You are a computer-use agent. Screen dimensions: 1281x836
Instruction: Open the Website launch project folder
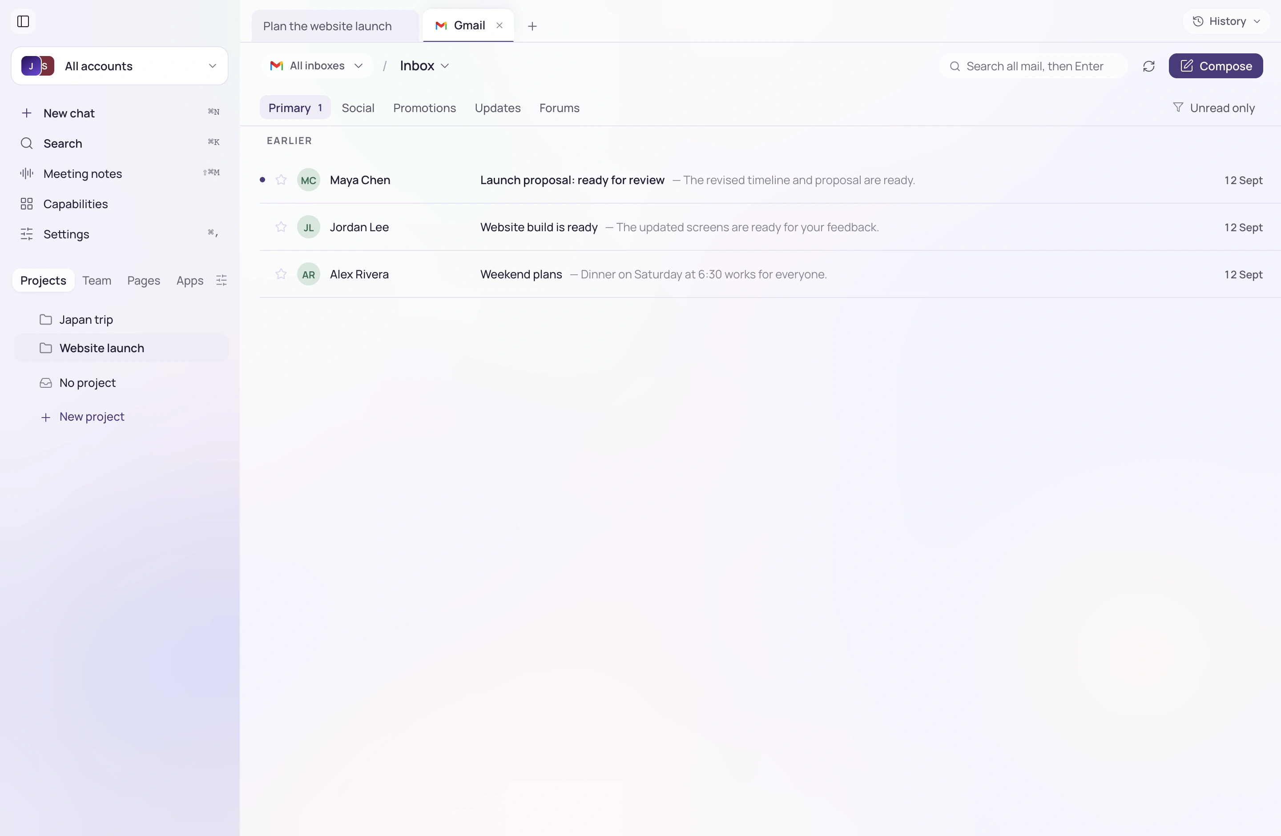coord(121,348)
